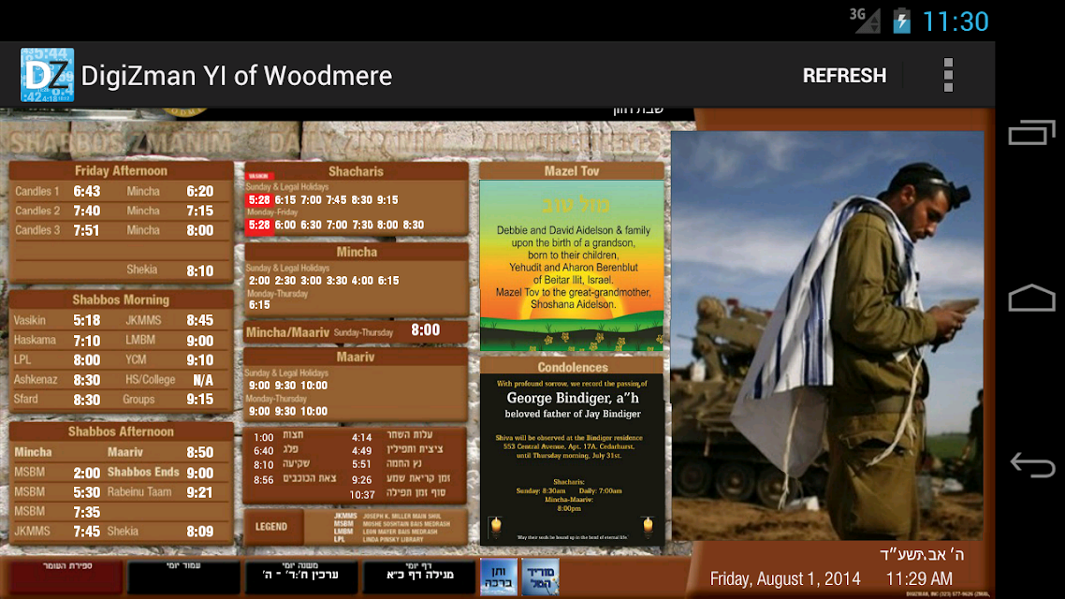Tap the Android back button
Image resolution: width=1065 pixels, height=599 pixels.
pos(1031,464)
